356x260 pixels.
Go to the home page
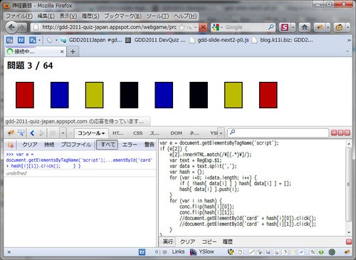pos(305,28)
